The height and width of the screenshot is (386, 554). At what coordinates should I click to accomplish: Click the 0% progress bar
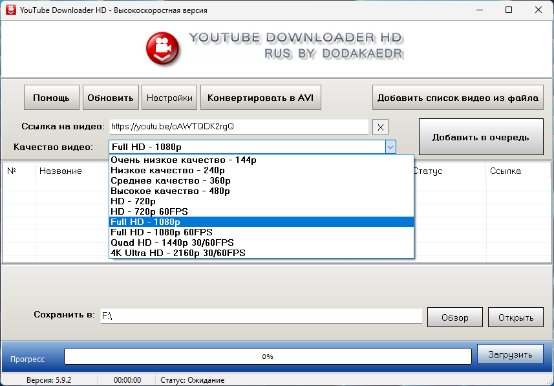268,356
